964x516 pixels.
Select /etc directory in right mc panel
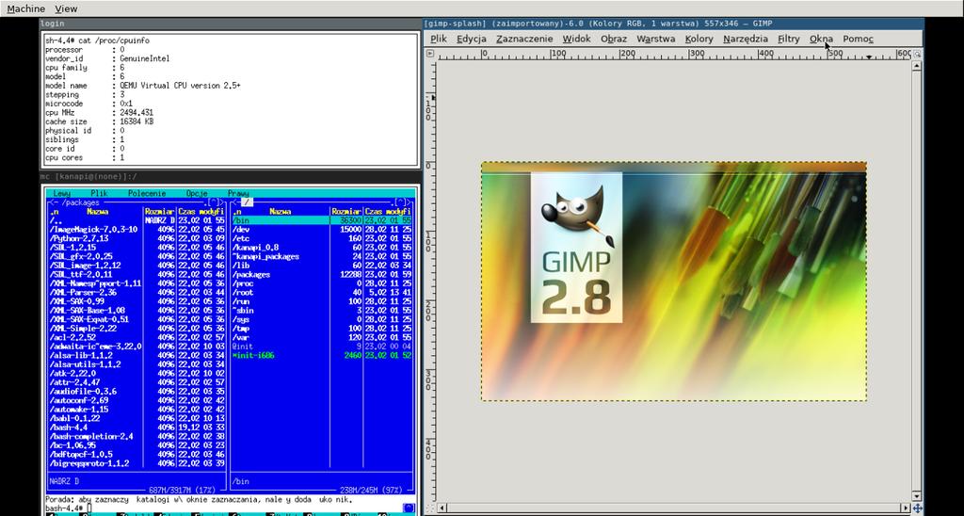[322, 238]
